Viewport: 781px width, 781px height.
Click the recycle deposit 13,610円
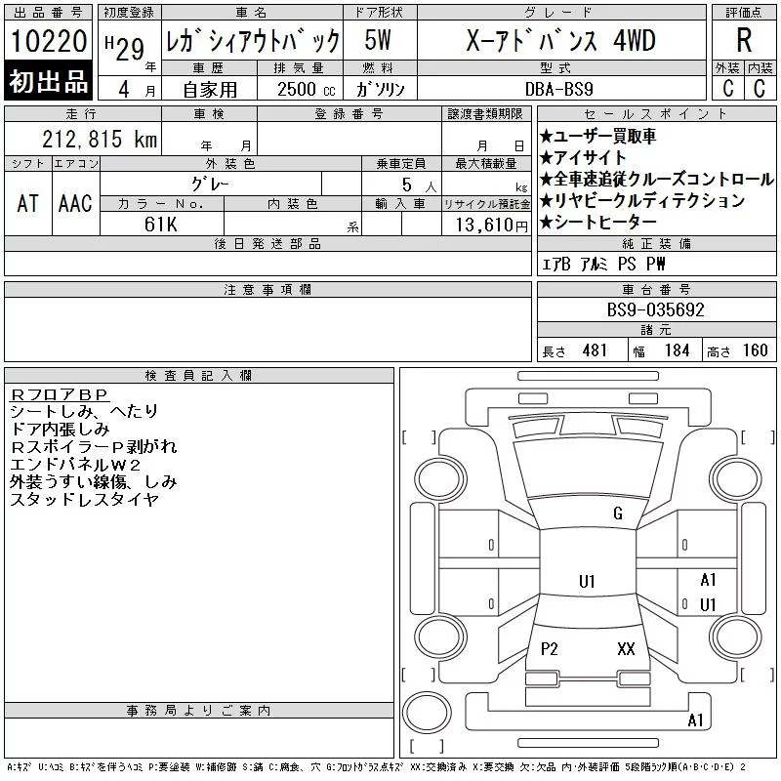click(x=491, y=226)
